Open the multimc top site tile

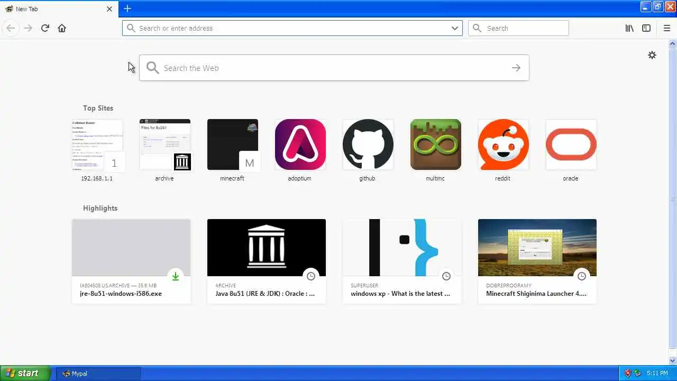[x=435, y=144]
